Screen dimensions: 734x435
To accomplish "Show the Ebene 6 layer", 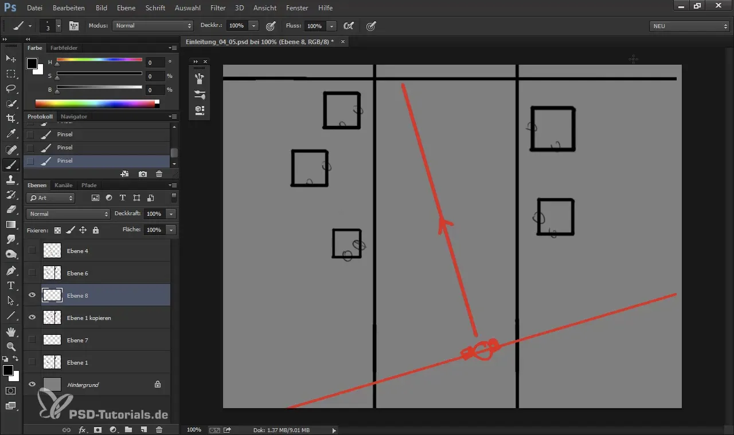I will 32,273.
